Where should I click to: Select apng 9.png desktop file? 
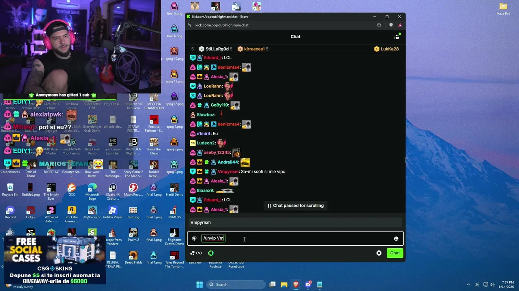[x=174, y=167]
